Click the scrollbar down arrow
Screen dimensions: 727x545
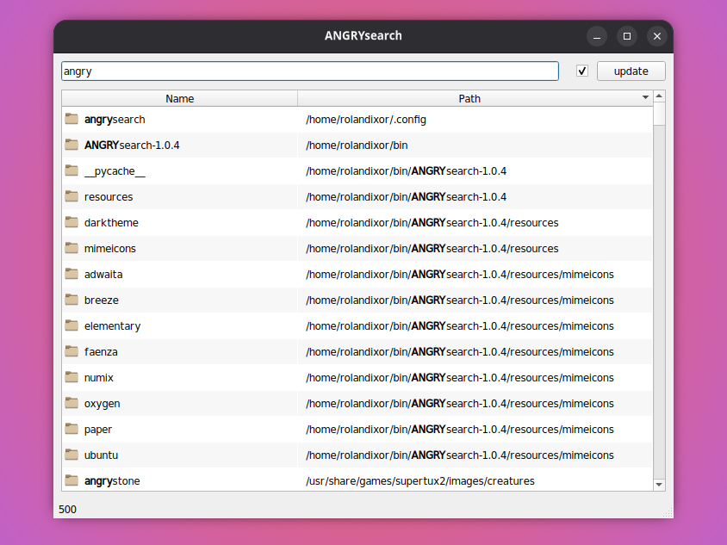point(659,484)
